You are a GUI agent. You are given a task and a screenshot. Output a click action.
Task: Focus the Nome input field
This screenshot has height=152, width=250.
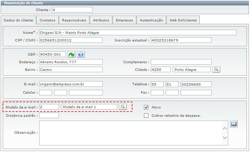[x=138, y=32]
